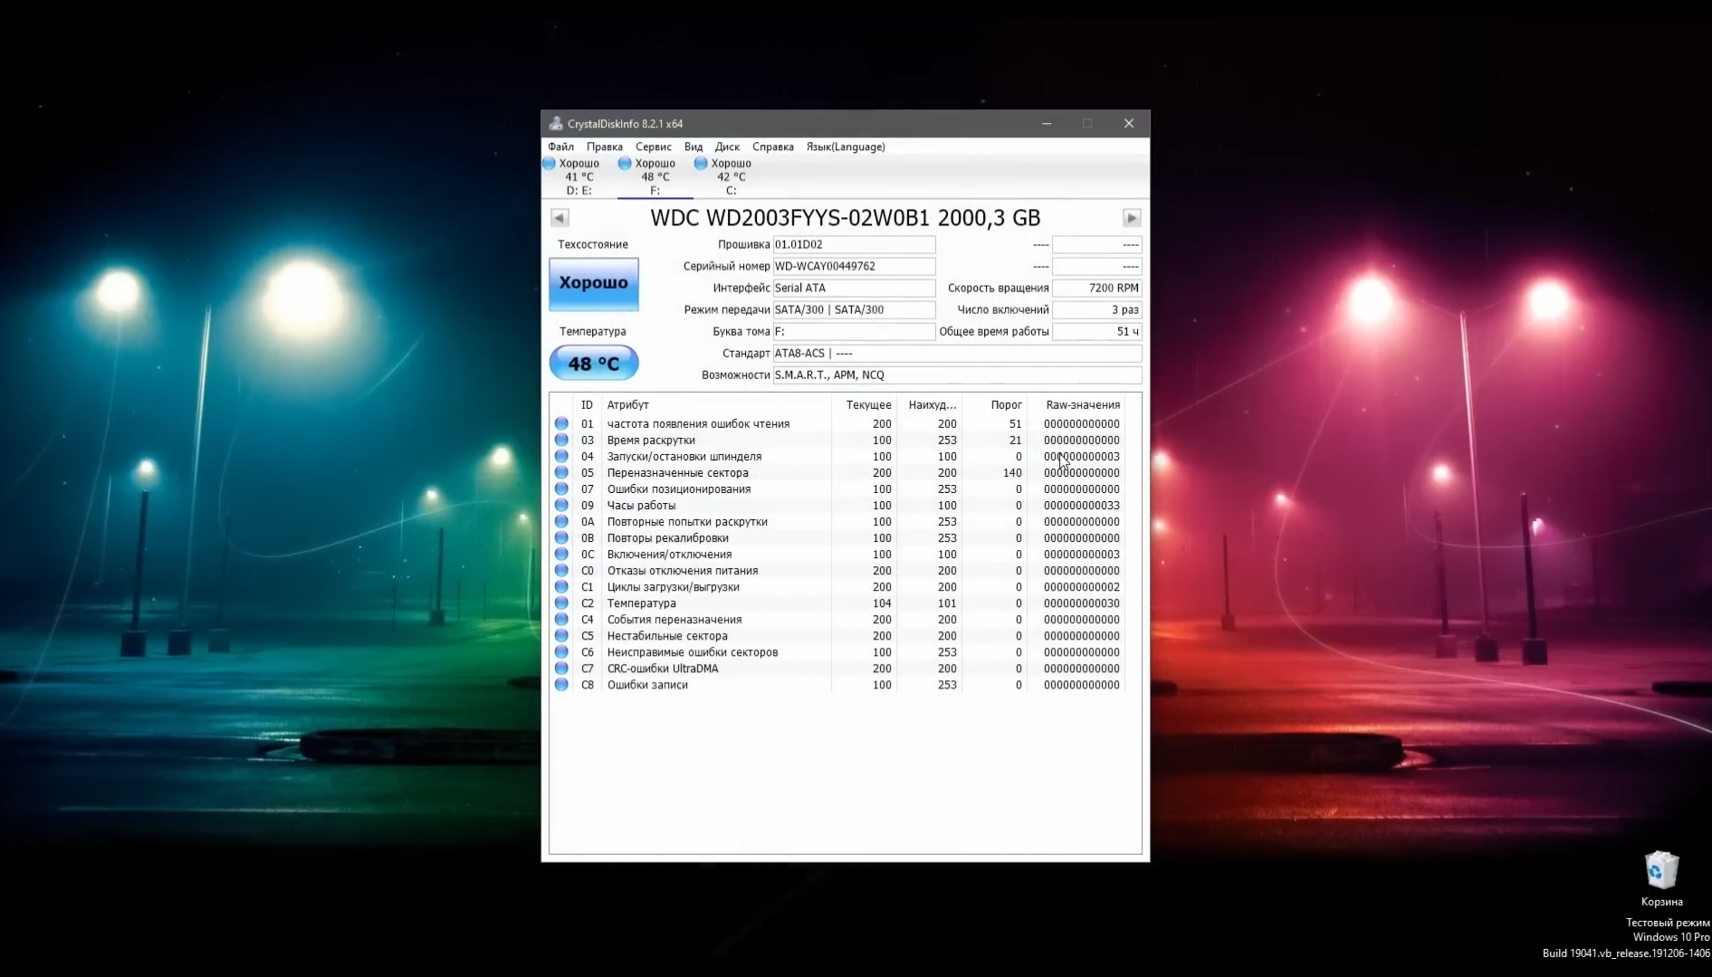Minimize the CrystalDiskInfo window
Image resolution: width=1712 pixels, height=977 pixels.
click(x=1047, y=124)
